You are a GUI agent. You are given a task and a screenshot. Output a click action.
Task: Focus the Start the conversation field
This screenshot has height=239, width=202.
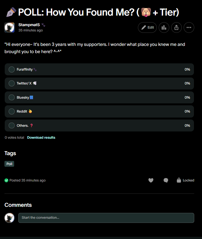[106, 218]
